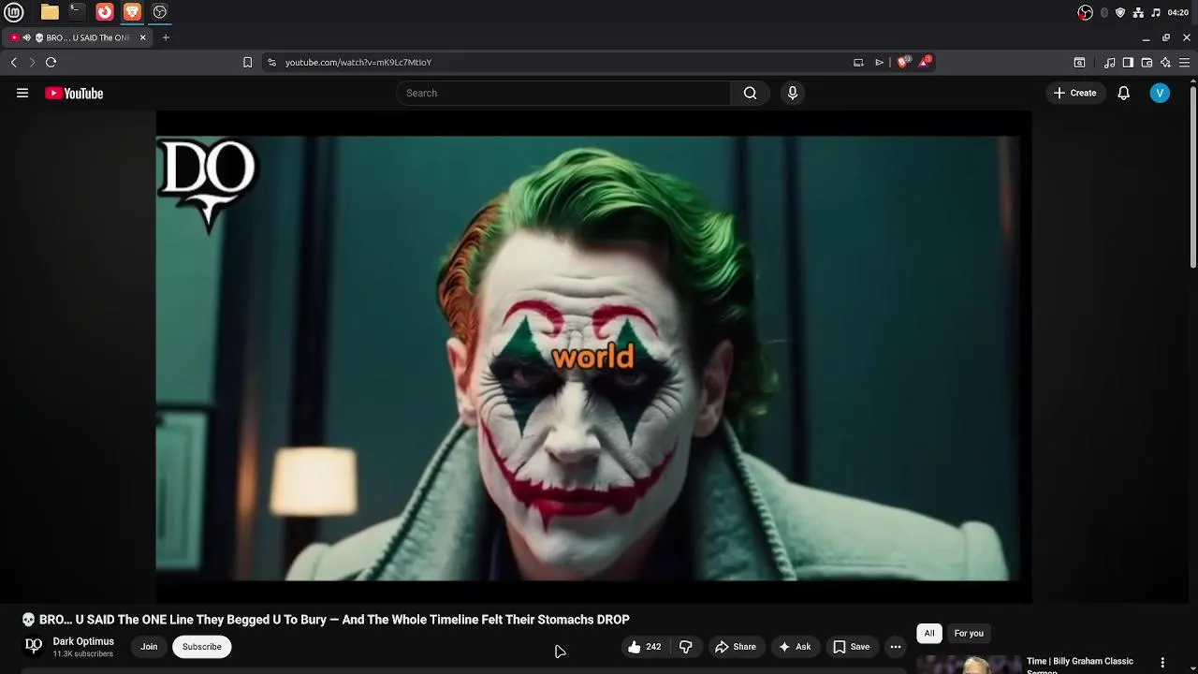Ask about this video
The width and height of the screenshot is (1198, 674).
(x=794, y=647)
